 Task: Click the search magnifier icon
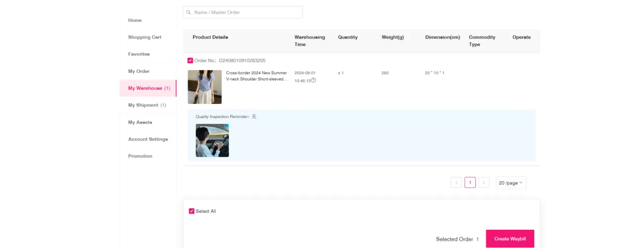click(189, 12)
